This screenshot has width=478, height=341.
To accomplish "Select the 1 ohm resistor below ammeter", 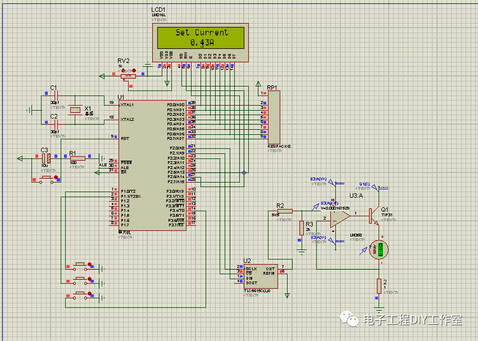I will [x=379, y=286].
